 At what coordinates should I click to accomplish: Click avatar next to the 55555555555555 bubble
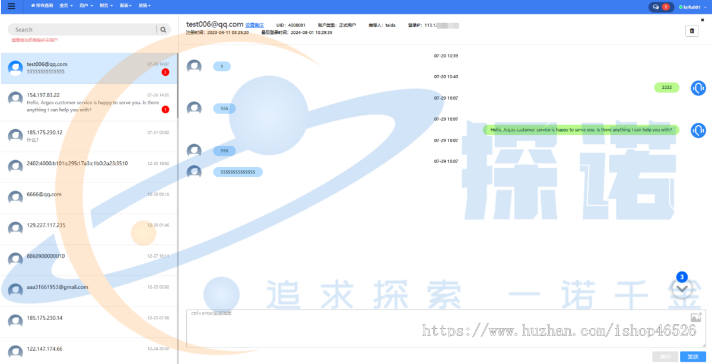tap(194, 172)
